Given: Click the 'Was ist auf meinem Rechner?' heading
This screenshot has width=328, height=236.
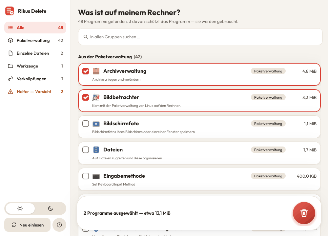Looking at the screenshot, I should (x=129, y=12).
